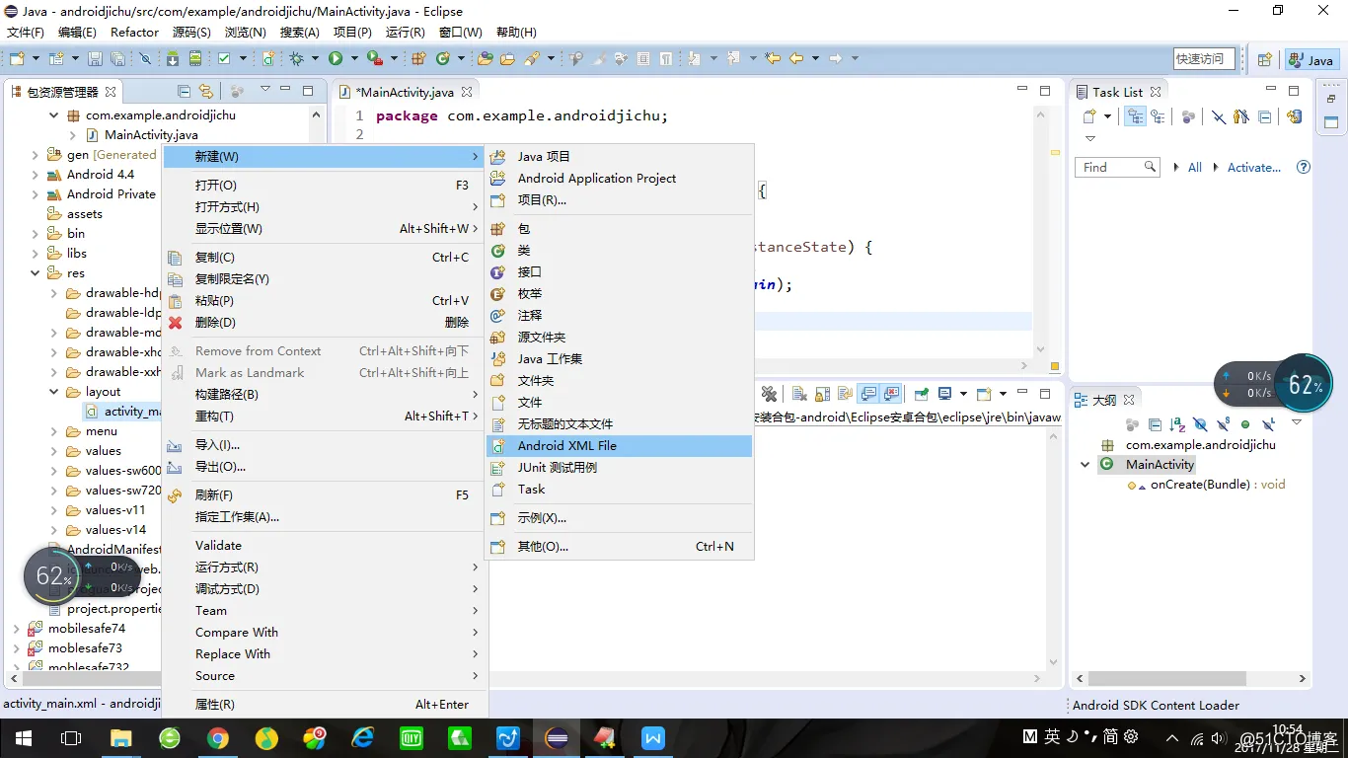Click the Java perspective button
Image resolution: width=1348 pixels, height=758 pixels.
[x=1311, y=60]
